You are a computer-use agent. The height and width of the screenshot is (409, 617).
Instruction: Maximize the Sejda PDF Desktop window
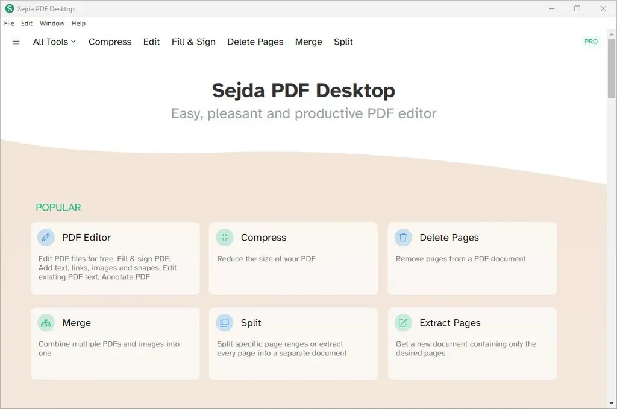[x=577, y=8]
